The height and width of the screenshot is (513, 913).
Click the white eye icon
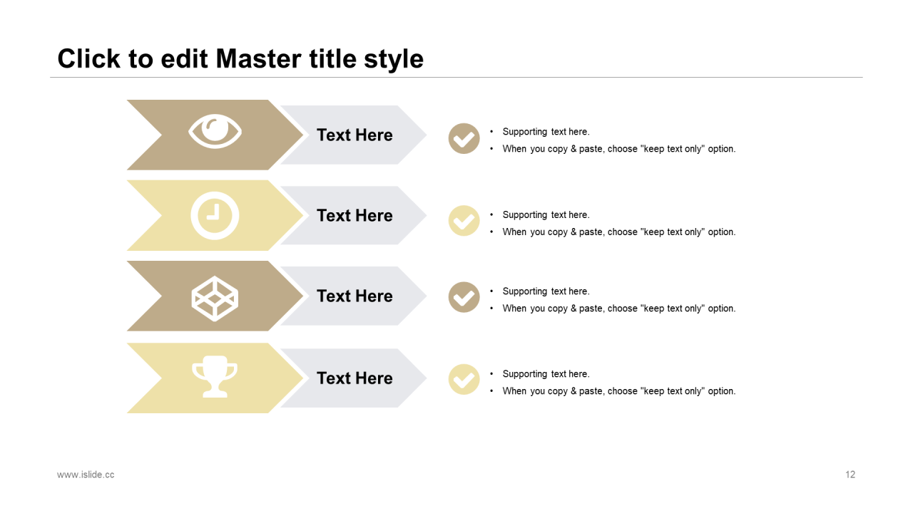[215, 131]
